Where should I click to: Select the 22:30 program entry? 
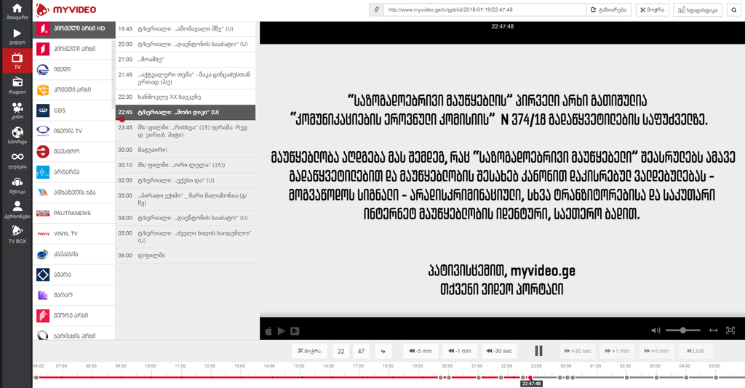tap(186, 97)
